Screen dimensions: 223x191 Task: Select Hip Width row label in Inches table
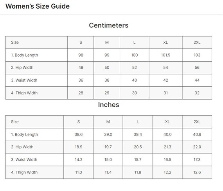point(22,147)
